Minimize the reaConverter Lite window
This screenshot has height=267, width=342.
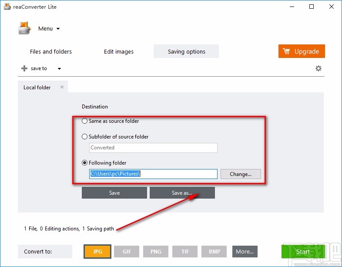click(x=292, y=7)
